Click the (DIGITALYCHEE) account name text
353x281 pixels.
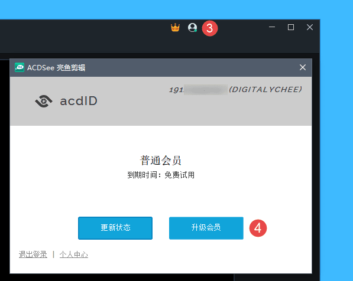(265, 90)
